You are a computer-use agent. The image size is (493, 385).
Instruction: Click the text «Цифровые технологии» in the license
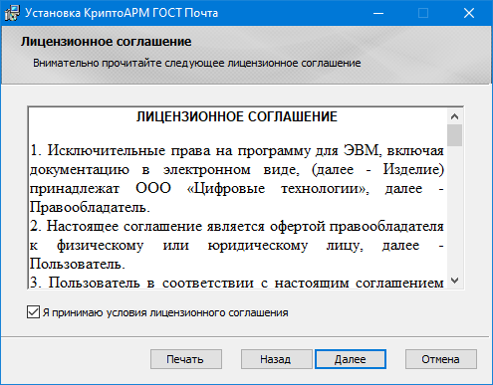[278, 189]
